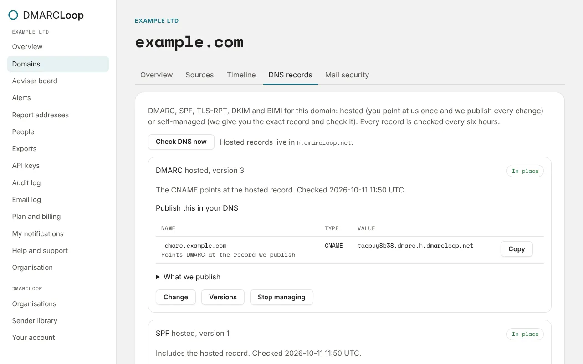Click the example.com page heading
This screenshot has height=364, width=583.
(189, 42)
